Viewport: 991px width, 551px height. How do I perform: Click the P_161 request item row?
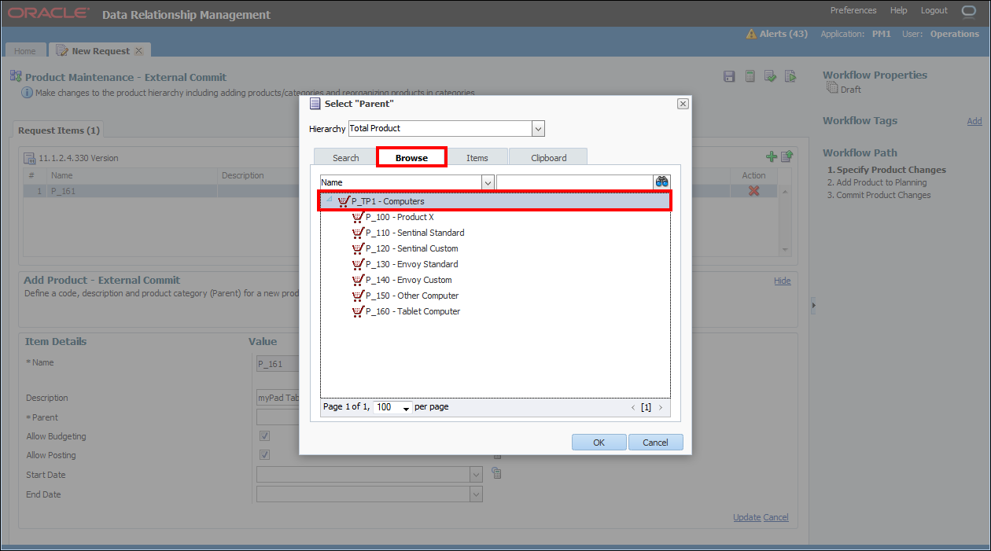coord(400,191)
